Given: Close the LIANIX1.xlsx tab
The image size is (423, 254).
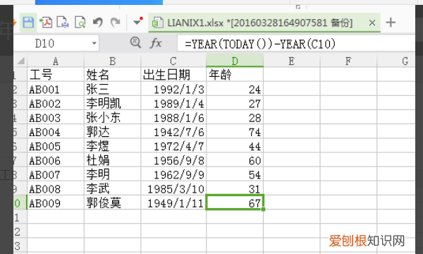Looking at the screenshot, I should [372, 23].
